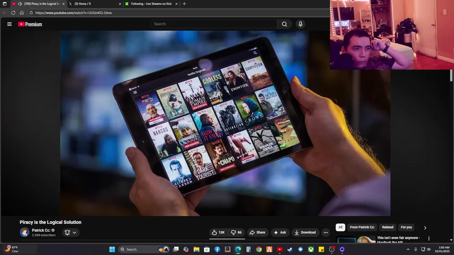The height and width of the screenshot is (255, 454).
Task: Expand the notification bell subscription dropdown
Action: pyautogui.click(x=71, y=232)
